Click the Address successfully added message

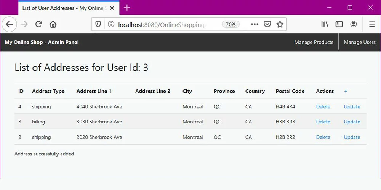pyautogui.click(x=44, y=154)
